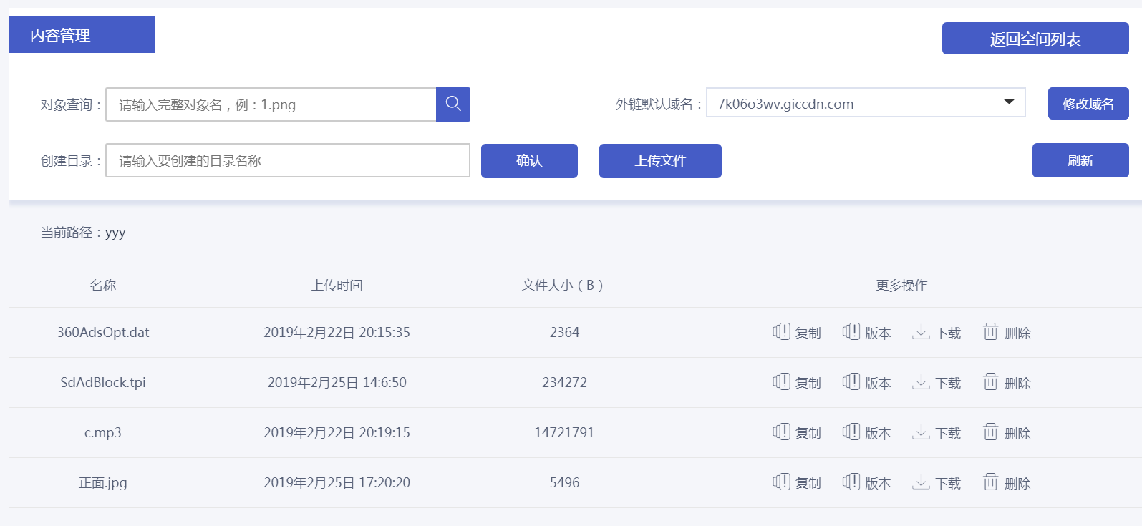
Task: Click version icon for c.mp3
Action: (x=851, y=432)
